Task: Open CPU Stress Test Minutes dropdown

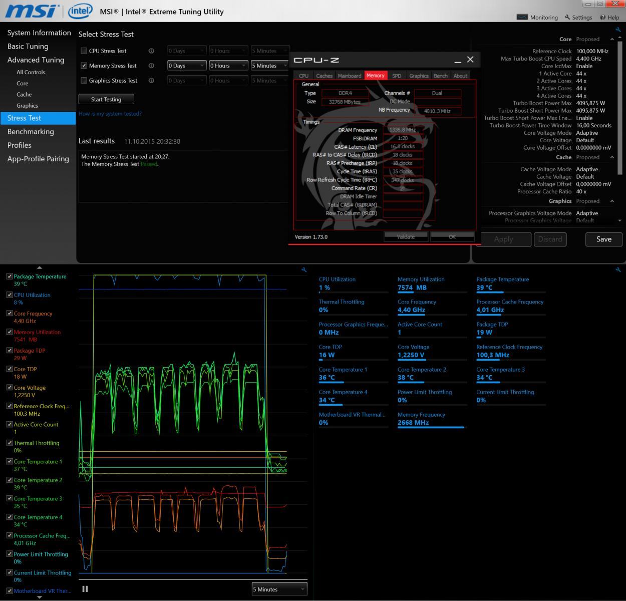Action: coord(270,51)
